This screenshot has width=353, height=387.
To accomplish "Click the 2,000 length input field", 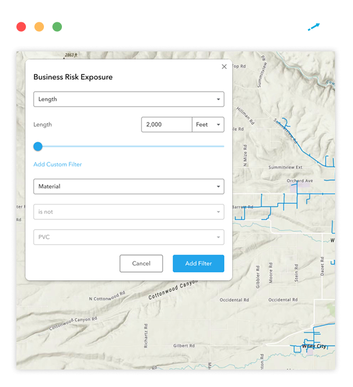I will (x=167, y=125).
